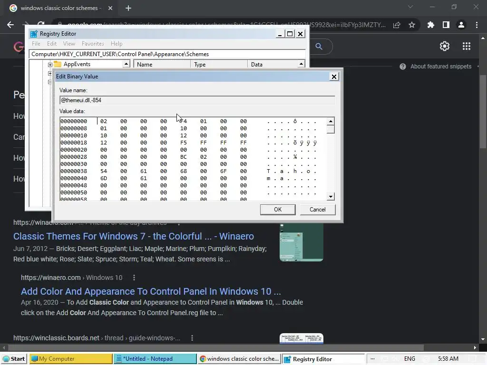Open Google apps grid icon

466,46
